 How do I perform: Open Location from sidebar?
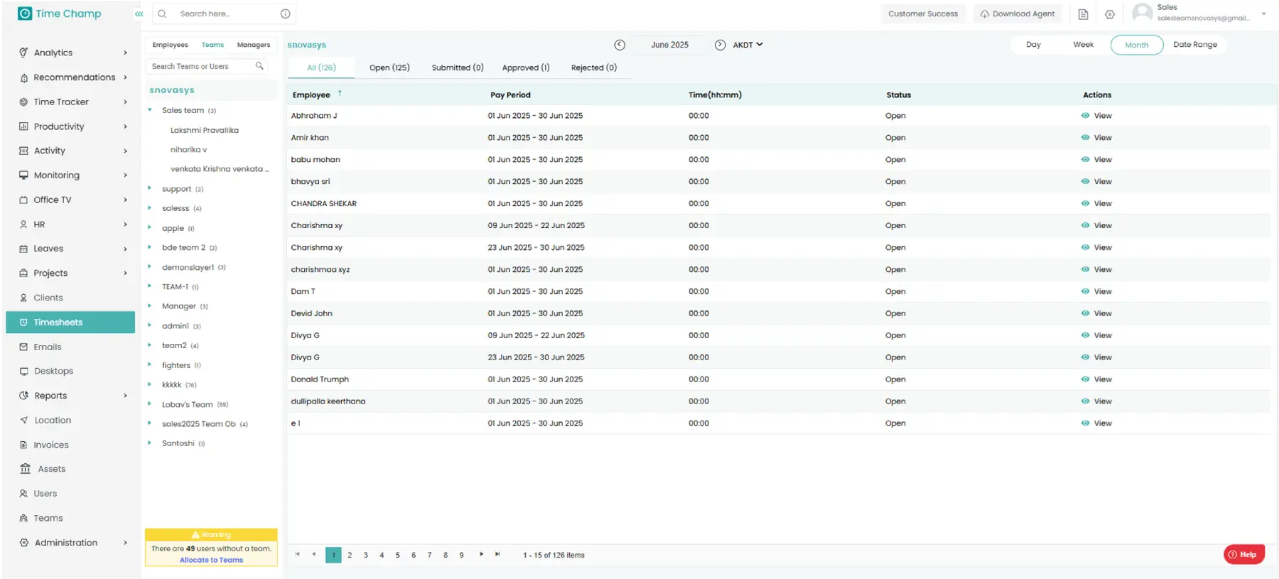[53, 420]
